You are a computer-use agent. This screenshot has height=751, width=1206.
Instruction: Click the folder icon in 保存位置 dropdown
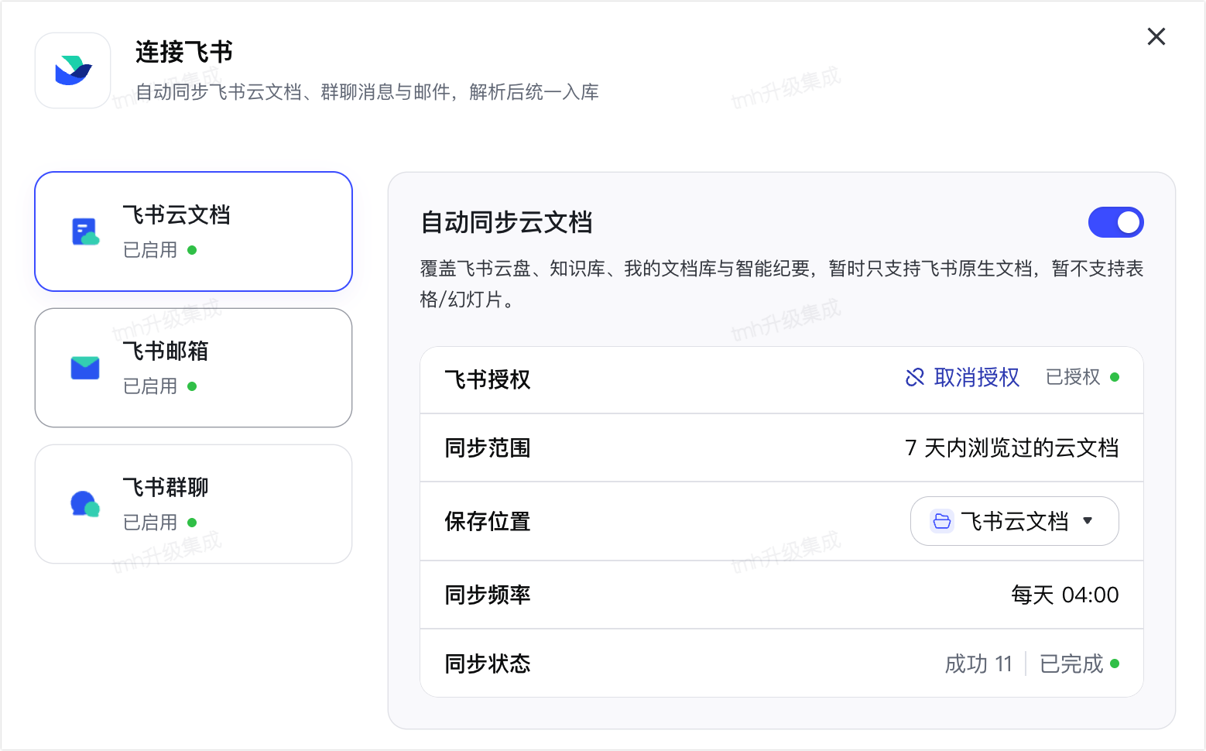click(x=942, y=521)
